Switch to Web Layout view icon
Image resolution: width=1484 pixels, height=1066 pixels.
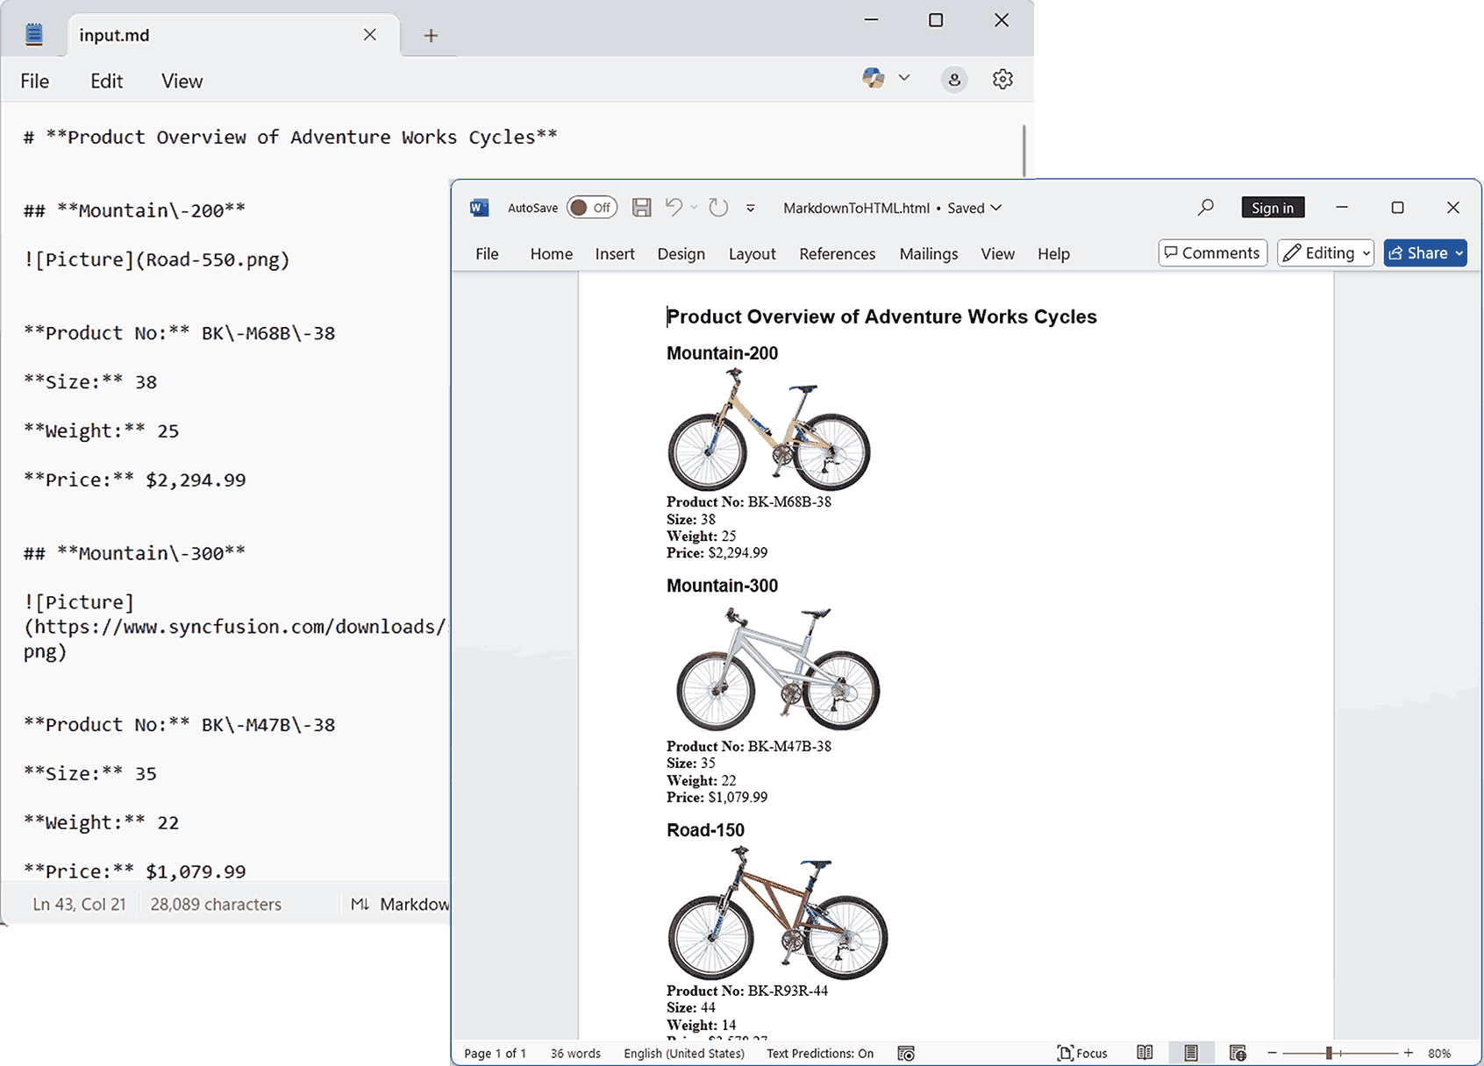pos(1237,1053)
